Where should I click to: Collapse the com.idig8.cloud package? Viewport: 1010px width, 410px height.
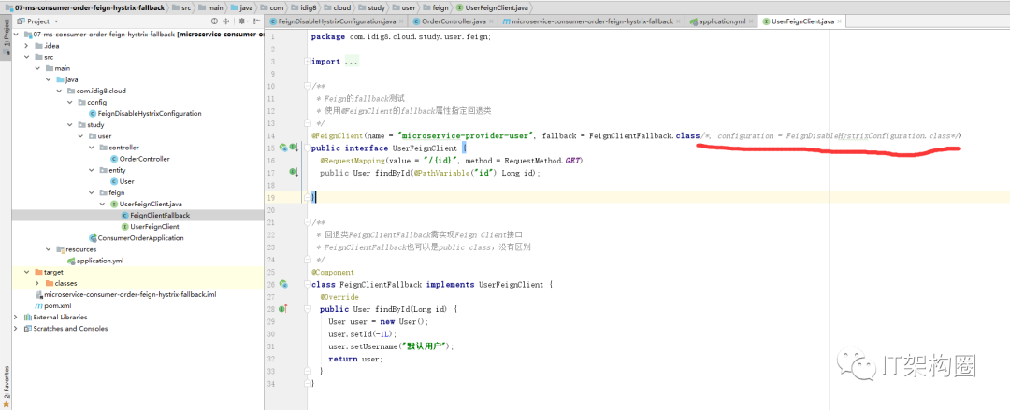59,91
